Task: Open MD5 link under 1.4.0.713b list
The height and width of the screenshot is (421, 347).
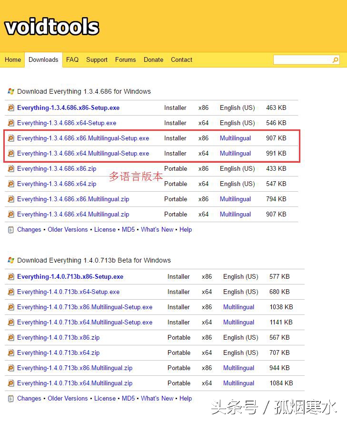Action: [129, 399]
